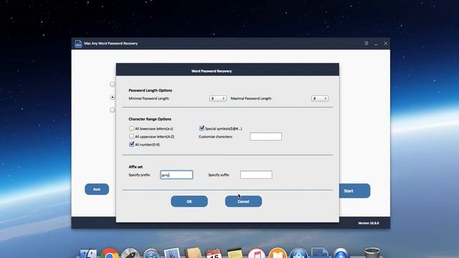Click the Version 10.8.0 label
Image resolution: width=459 pixels, height=258 pixels.
coord(368,223)
